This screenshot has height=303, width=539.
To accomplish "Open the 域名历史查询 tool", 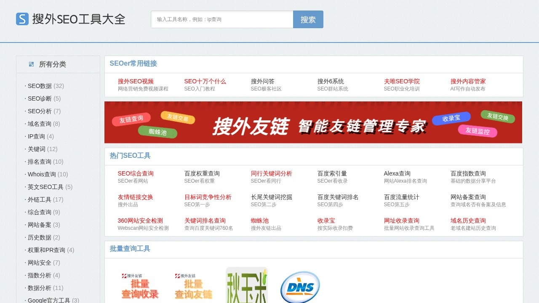I will tap(468, 221).
